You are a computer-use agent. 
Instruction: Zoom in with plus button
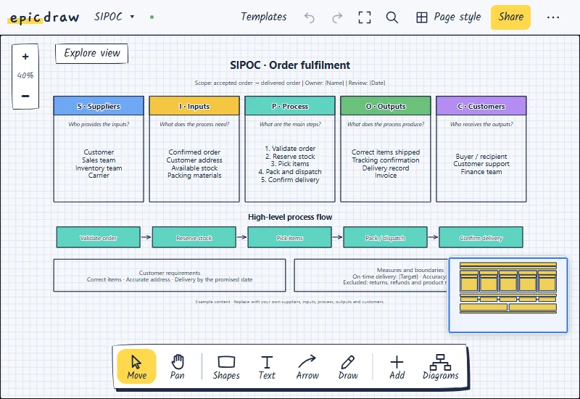25,57
